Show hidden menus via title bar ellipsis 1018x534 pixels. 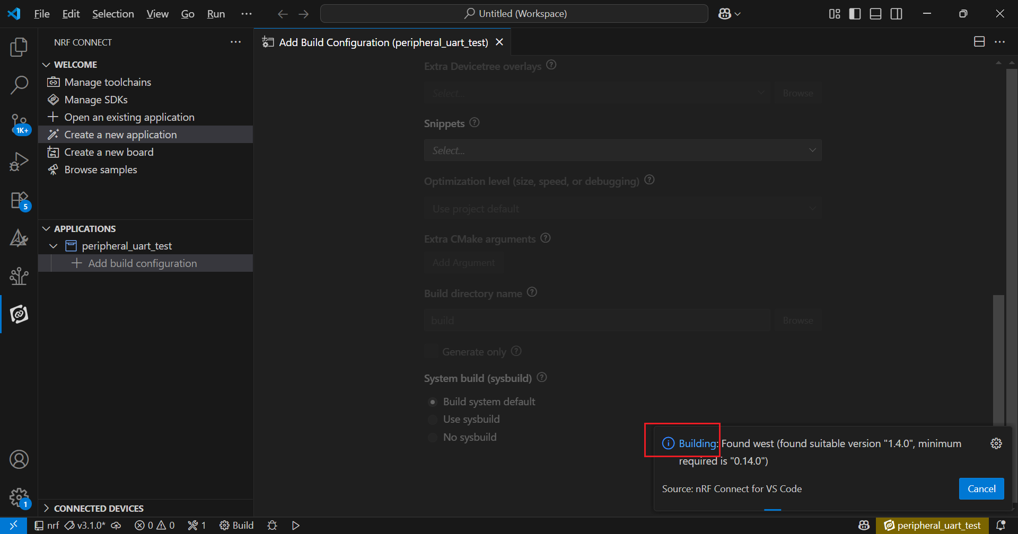click(247, 14)
